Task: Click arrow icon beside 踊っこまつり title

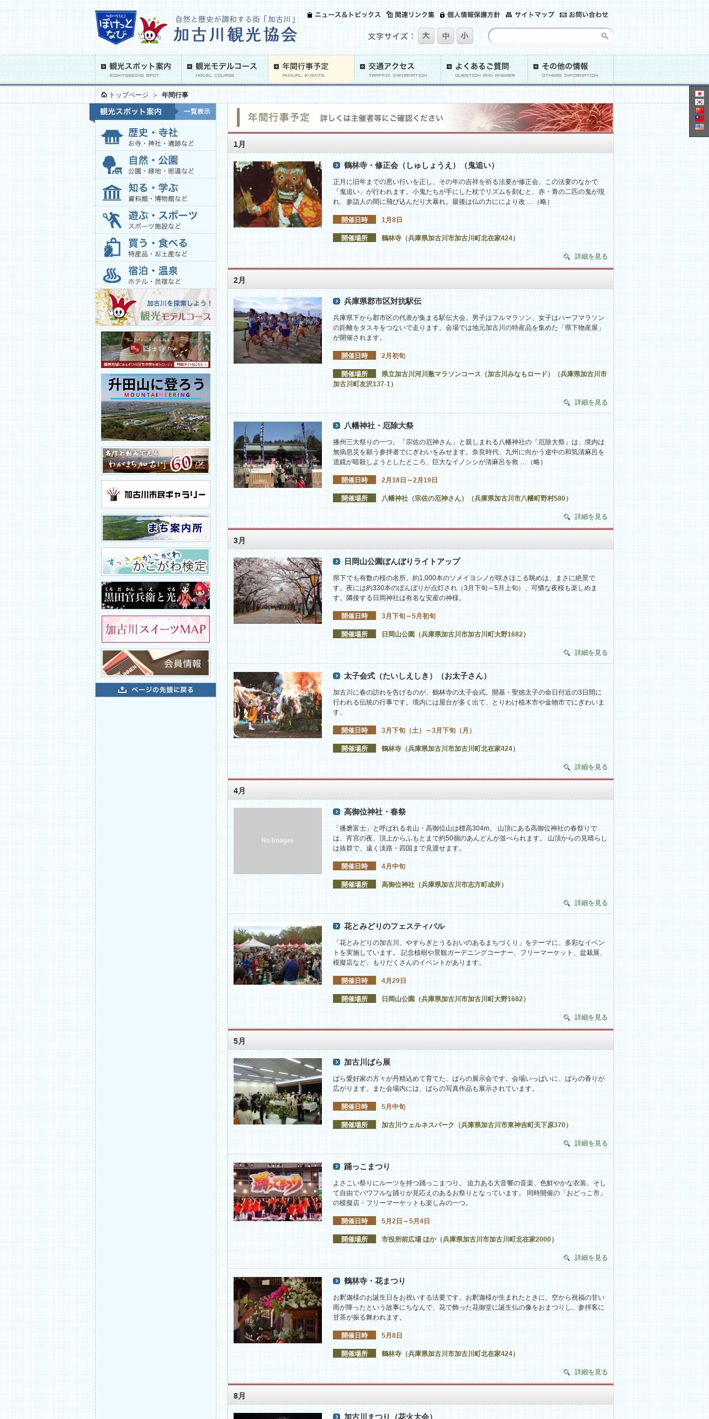Action: pos(336,1166)
